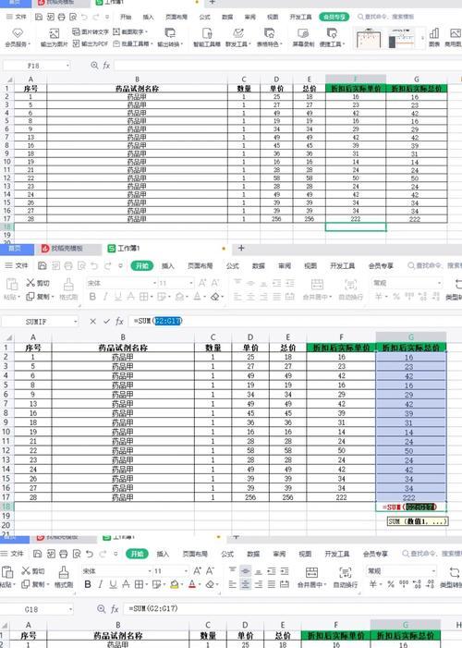The width and height of the screenshot is (462, 648).
Task: Confirm the formula with the checkmark icon
Action: pos(106,321)
